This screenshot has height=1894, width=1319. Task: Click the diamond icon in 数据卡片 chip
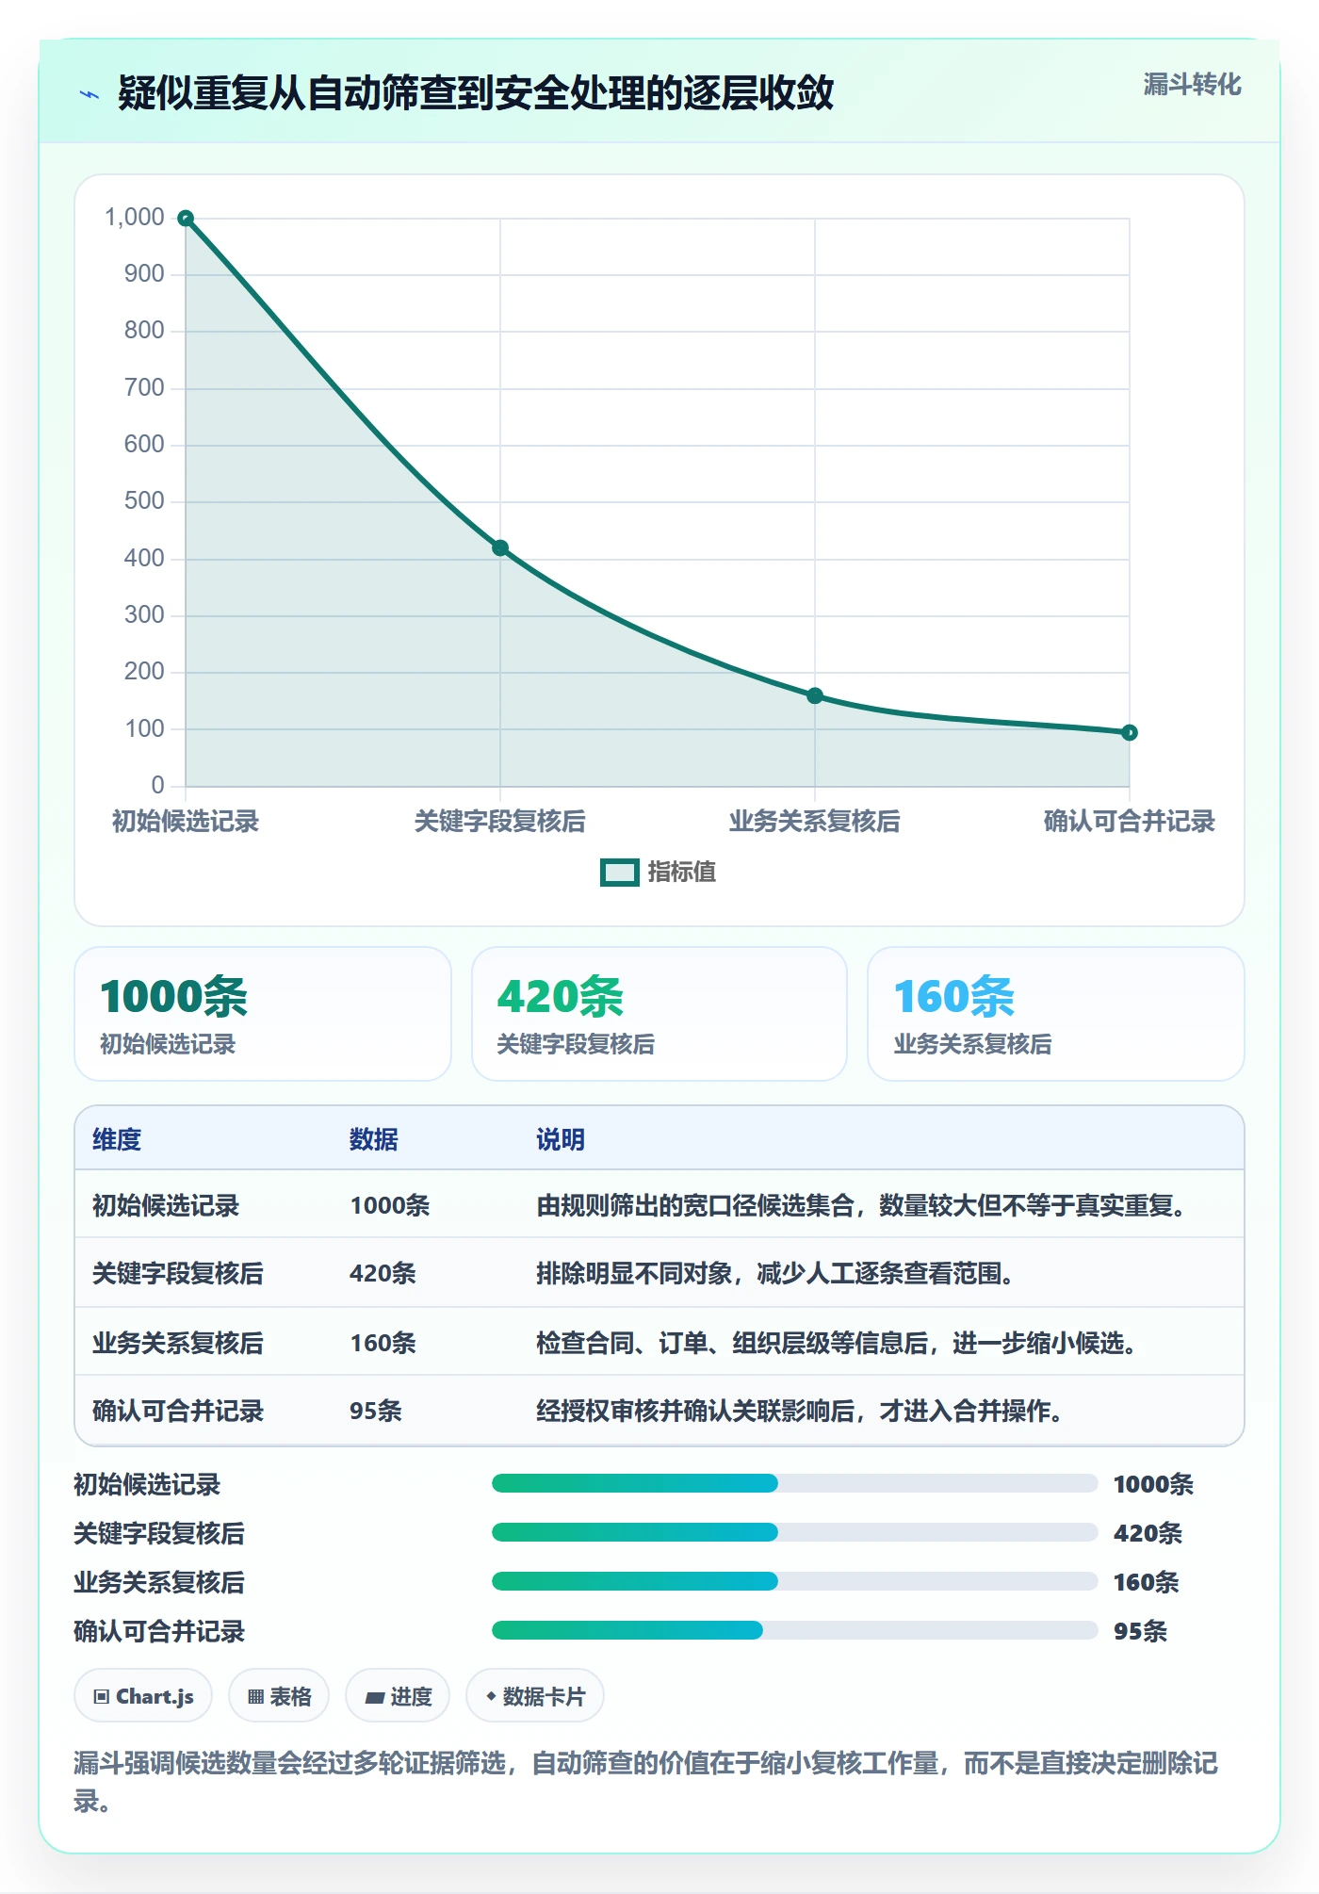(491, 1696)
